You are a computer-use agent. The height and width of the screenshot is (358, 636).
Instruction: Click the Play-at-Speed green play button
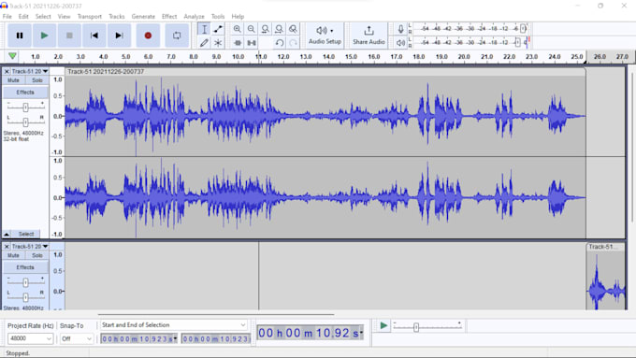coord(383,325)
